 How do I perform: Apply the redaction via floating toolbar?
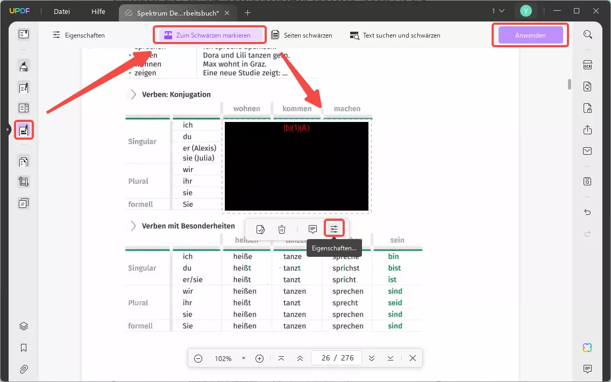click(261, 229)
